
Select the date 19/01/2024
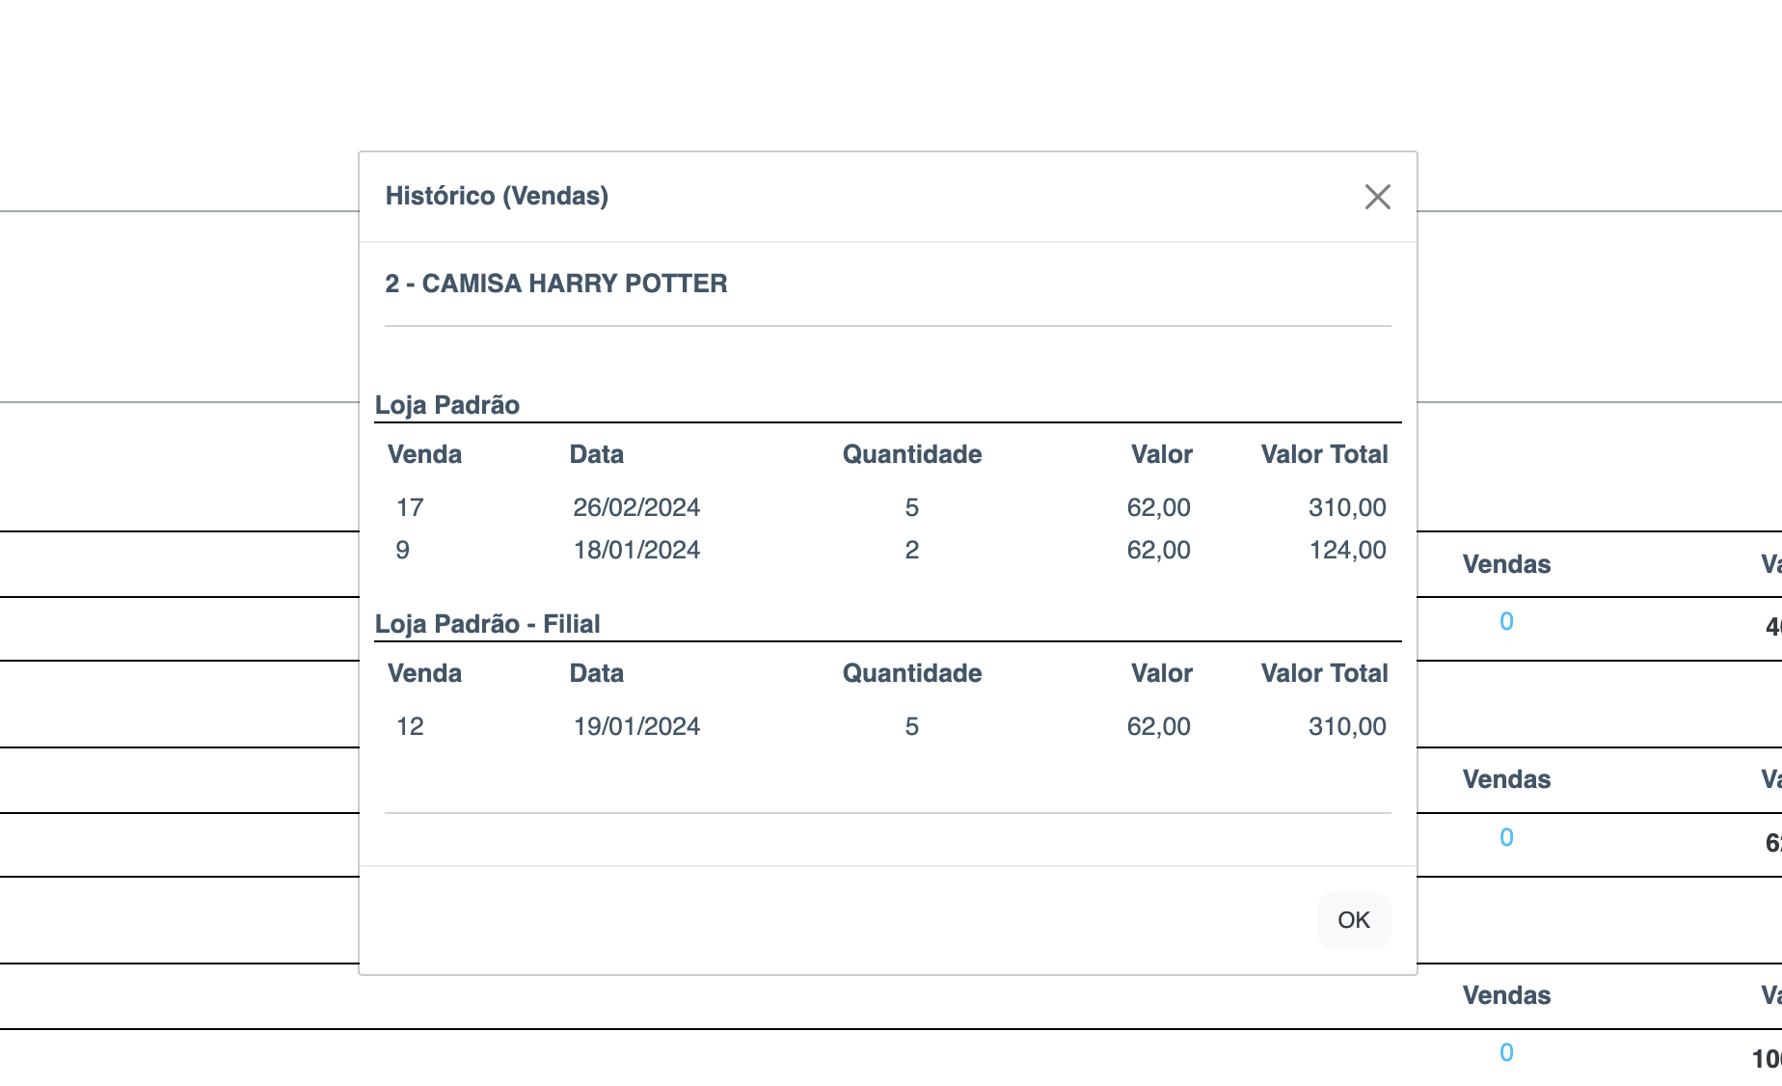point(636,726)
